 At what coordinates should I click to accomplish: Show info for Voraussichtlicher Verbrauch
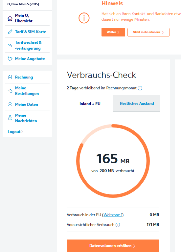pos(118,225)
